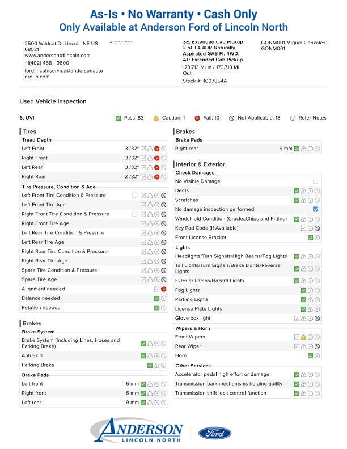Click green Pass icon for Horn

[310, 356]
